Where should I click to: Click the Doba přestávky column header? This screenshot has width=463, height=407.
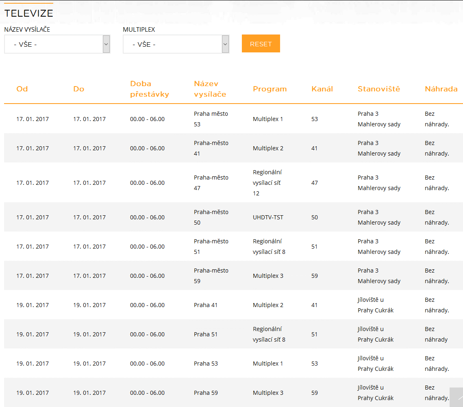[150, 89]
